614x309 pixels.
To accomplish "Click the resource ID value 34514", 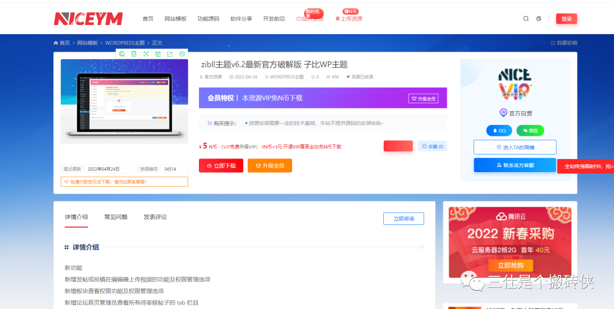I will pyautogui.click(x=170, y=169).
